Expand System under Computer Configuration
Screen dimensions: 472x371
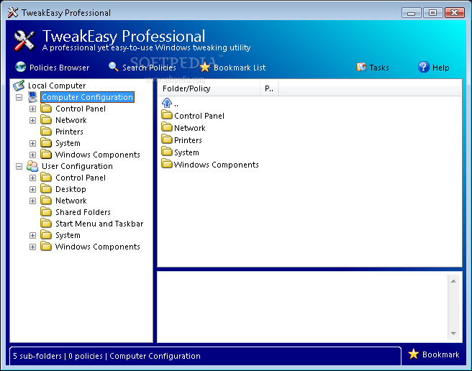(32, 144)
